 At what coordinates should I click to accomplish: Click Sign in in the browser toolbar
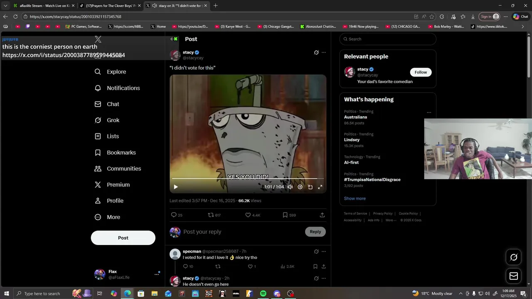(x=489, y=17)
